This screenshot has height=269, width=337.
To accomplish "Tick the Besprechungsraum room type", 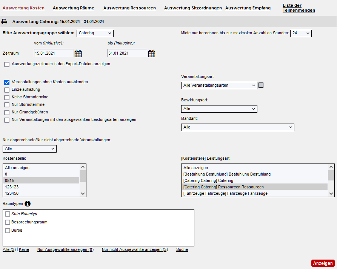I will [8, 222].
